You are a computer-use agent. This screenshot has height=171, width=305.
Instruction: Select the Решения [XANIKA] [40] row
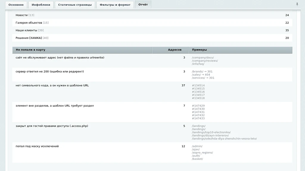click(x=152, y=38)
